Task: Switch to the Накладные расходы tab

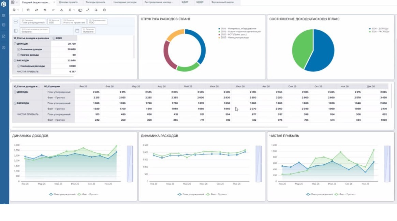Action: click(x=125, y=2)
